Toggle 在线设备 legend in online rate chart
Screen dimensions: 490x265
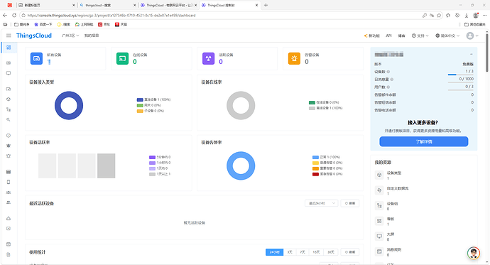pyautogui.click(x=324, y=102)
